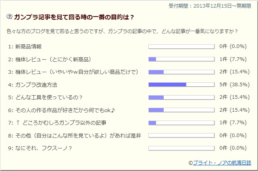Select option 5: どんな工具を使っているの？
This screenshot has width=258, height=171.
tap(45, 98)
